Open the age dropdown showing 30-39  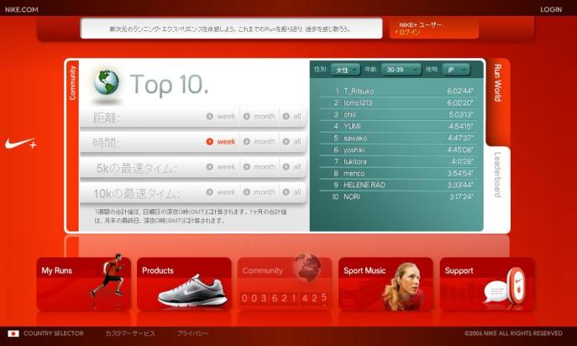[401, 70]
